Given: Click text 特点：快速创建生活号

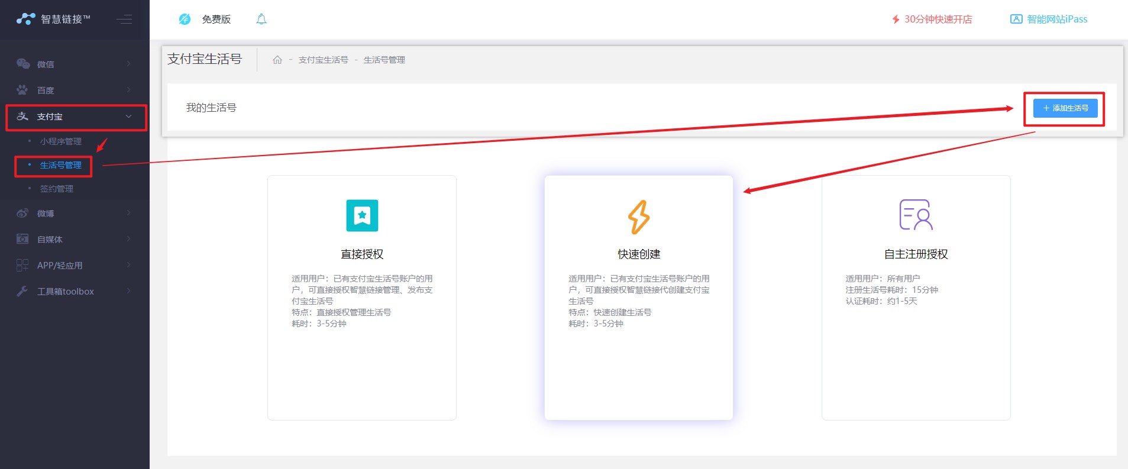Looking at the screenshot, I should pyautogui.click(x=610, y=312).
